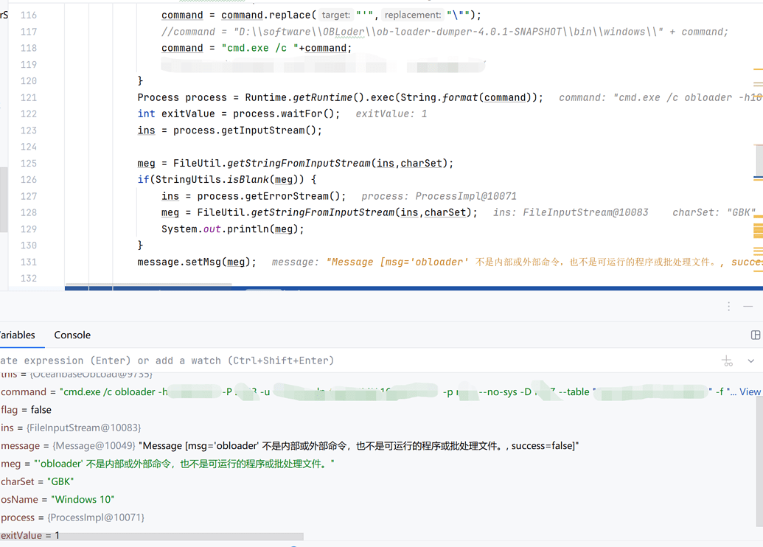Viewport: 763px width, 547px height.
Task: Open debug panel options via vertical ellipsis icon
Action: click(728, 306)
